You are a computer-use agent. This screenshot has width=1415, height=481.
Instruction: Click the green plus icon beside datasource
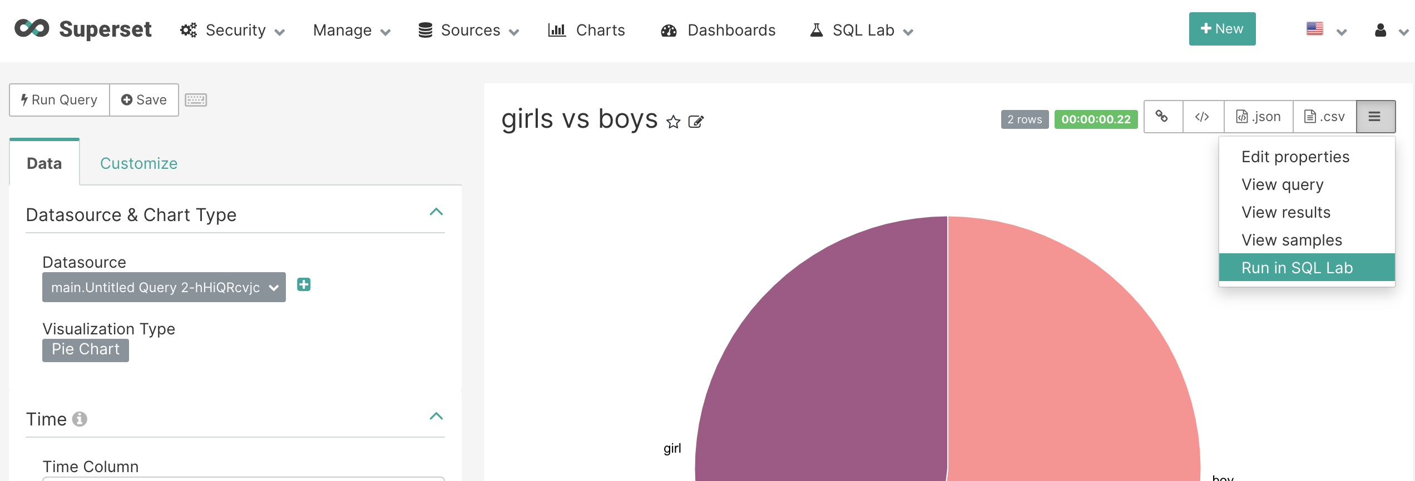304,285
